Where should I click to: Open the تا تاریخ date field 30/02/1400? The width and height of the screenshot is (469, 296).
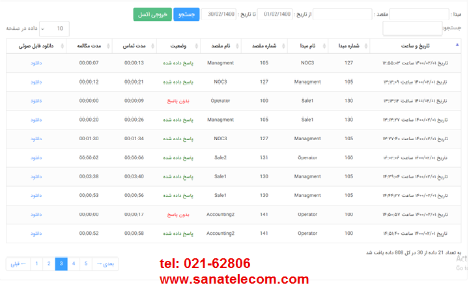[x=219, y=14]
